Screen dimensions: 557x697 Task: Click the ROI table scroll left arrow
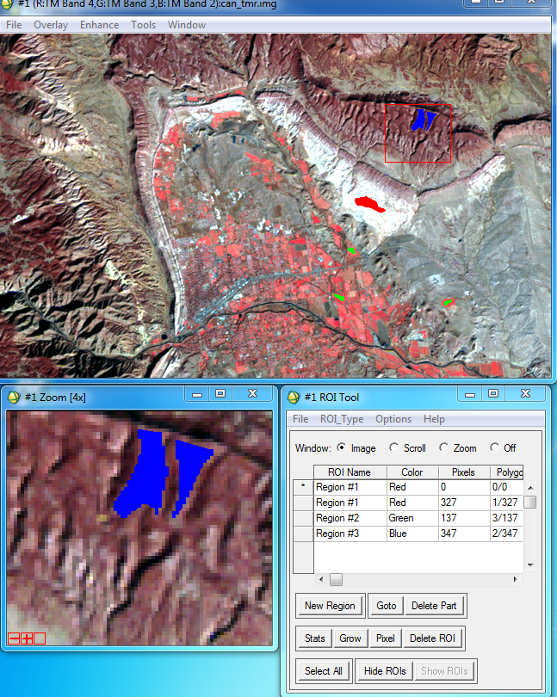pyautogui.click(x=321, y=579)
